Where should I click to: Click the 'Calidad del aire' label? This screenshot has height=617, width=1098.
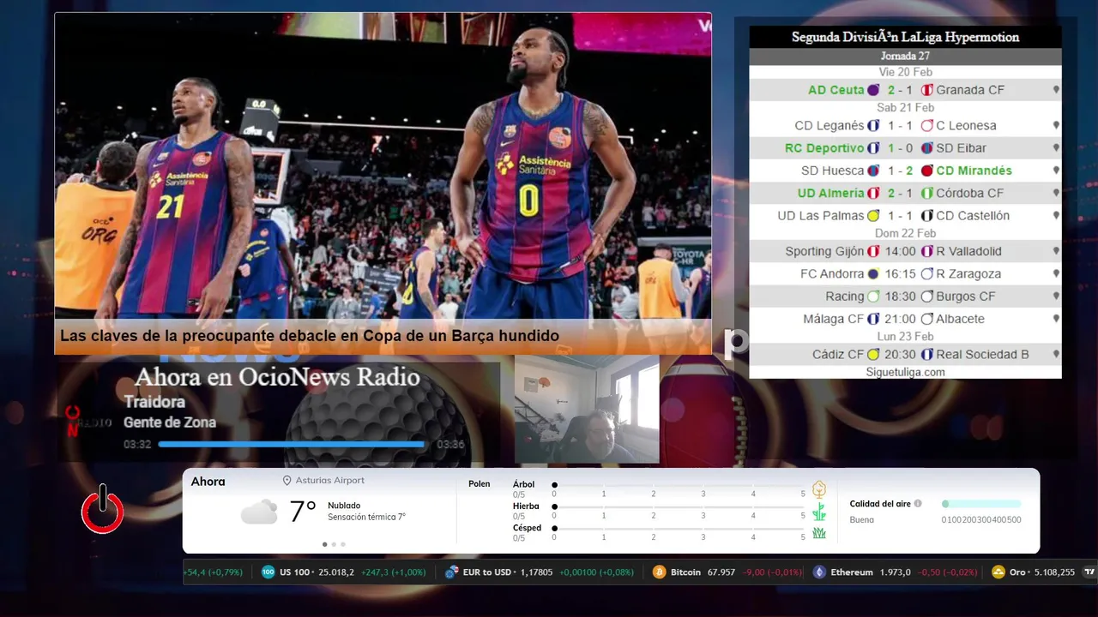pyautogui.click(x=880, y=504)
